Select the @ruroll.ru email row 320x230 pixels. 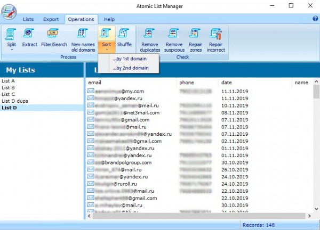[x=199, y=184]
